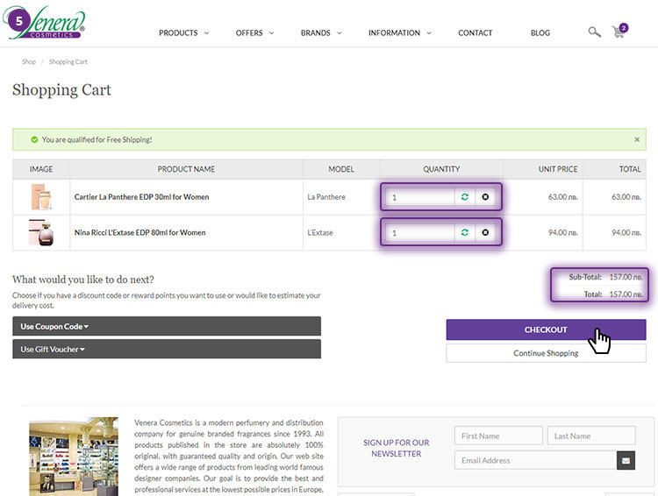Image resolution: width=658 pixels, height=496 pixels.
Task: Click the CHECKOUT button
Action: coord(546,329)
